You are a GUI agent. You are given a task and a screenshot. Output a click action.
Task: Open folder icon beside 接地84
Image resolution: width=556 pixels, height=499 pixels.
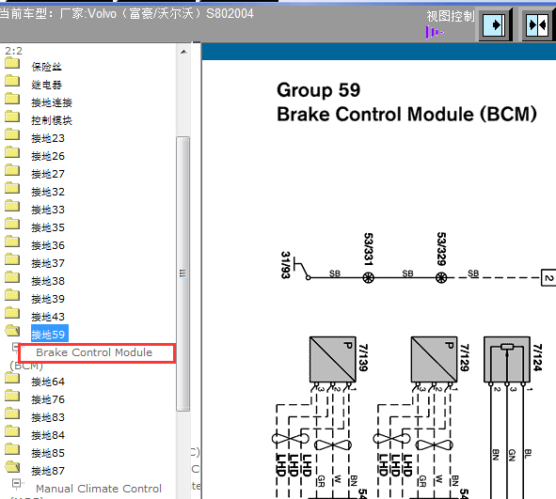coord(12,431)
